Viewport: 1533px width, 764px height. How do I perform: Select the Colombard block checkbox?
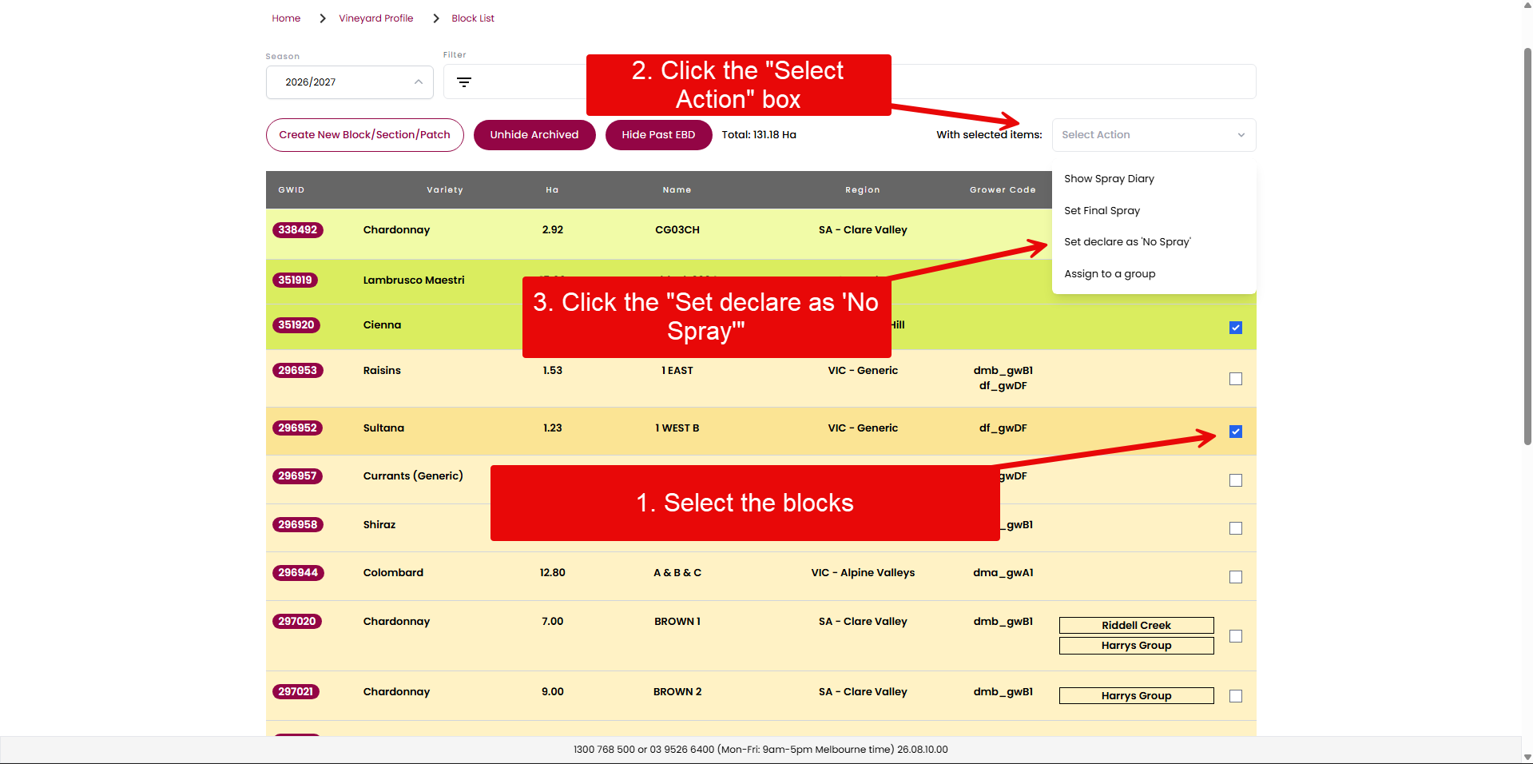(x=1236, y=577)
